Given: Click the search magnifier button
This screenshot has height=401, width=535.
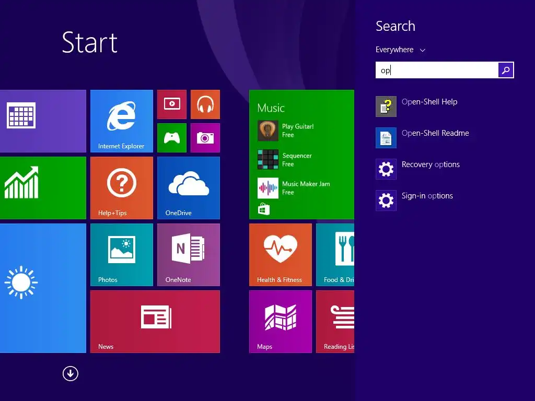Looking at the screenshot, I should 506,70.
